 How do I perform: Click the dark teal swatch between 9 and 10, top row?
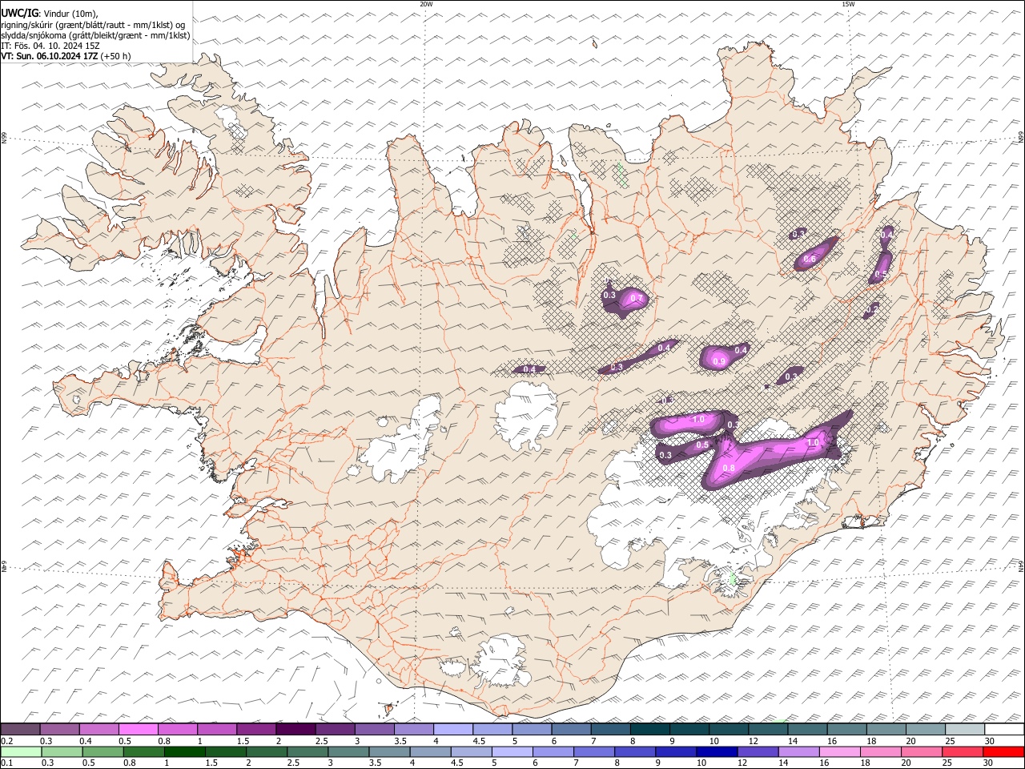pos(689,729)
